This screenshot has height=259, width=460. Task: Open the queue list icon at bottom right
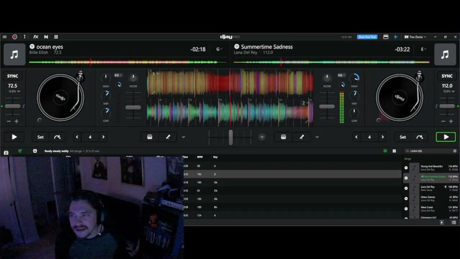[x=454, y=223]
